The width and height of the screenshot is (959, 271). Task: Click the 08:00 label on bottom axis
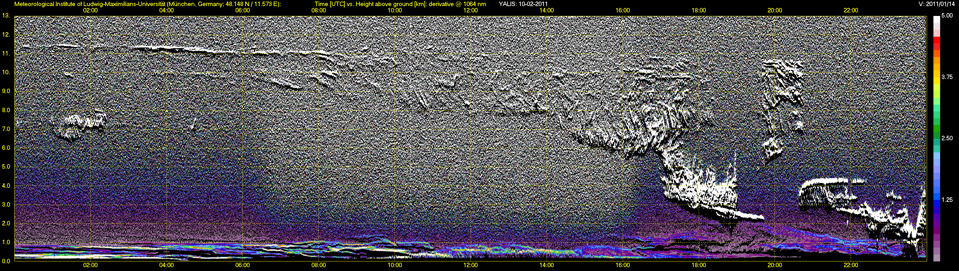pyautogui.click(x=319, y=265)
